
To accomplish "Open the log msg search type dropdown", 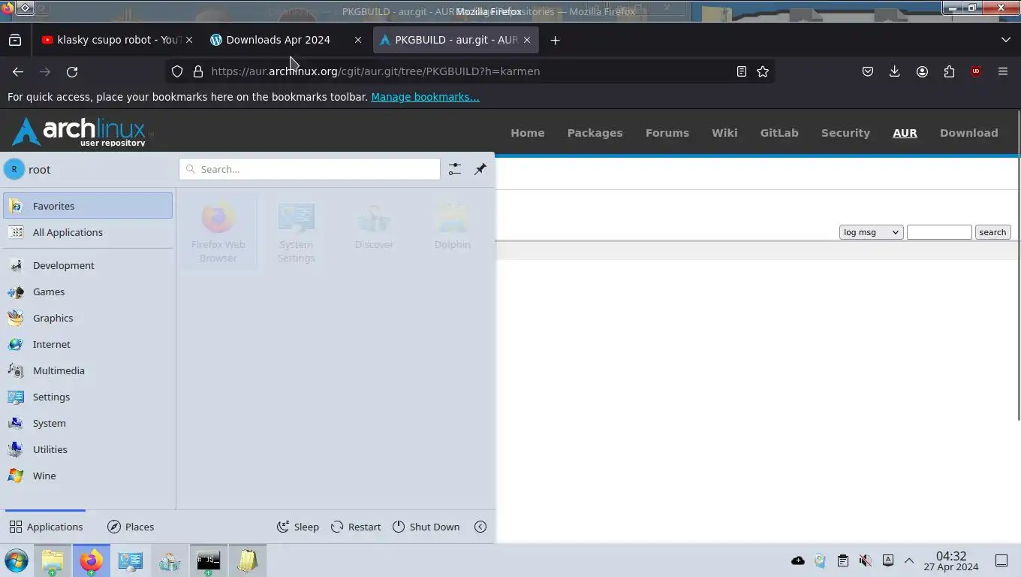I will 871,232.
